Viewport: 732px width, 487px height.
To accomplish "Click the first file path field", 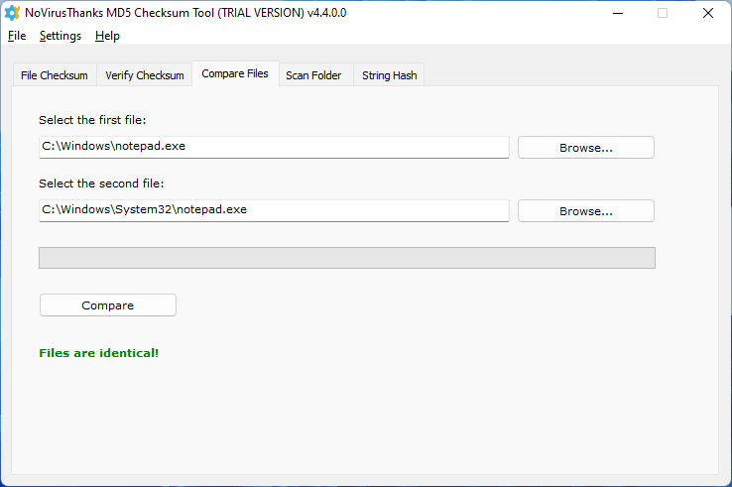I will [x=274, y=147].
